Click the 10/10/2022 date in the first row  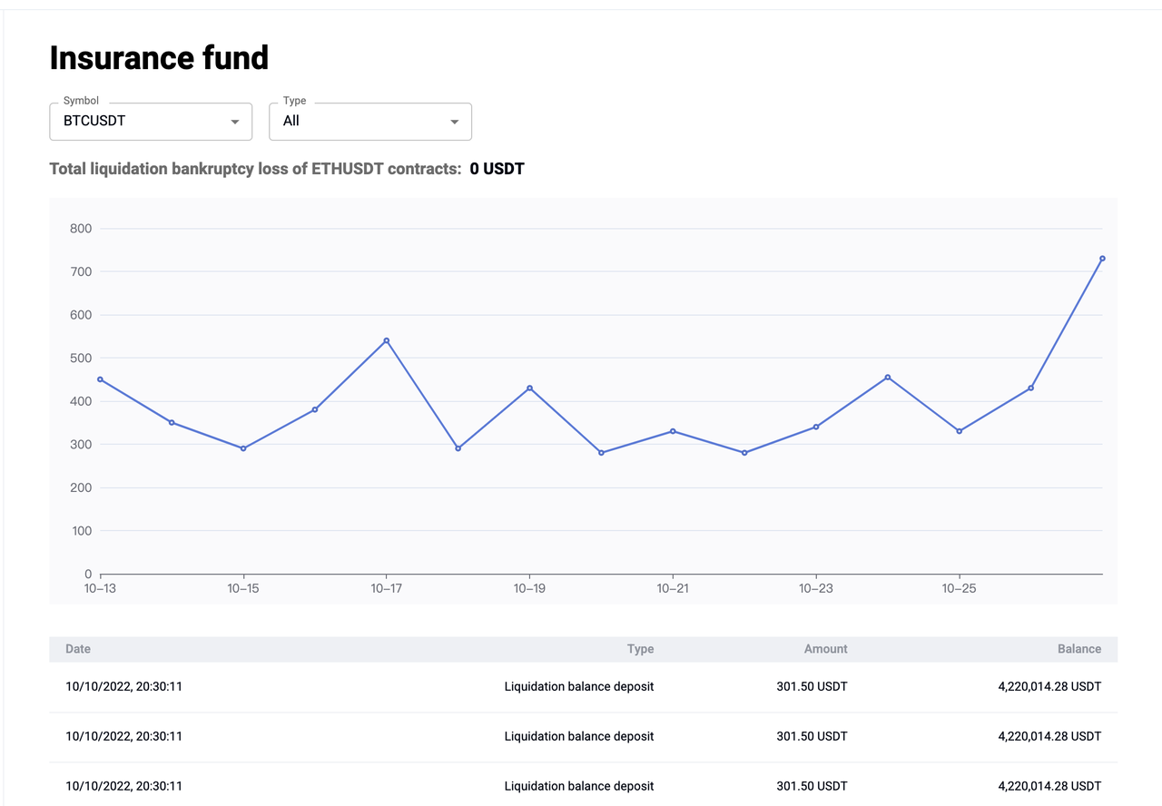[x=123, y=686]
